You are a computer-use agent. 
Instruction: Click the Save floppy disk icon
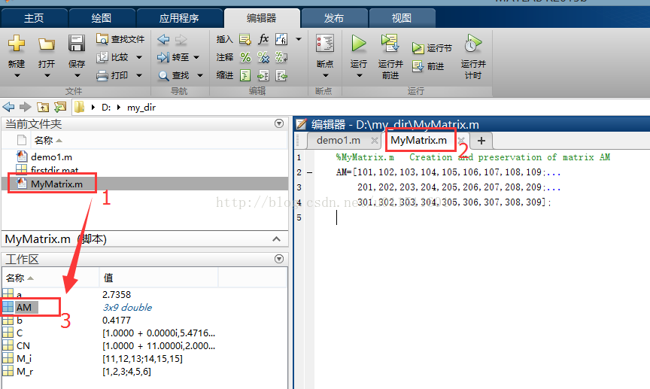[77, 43]
